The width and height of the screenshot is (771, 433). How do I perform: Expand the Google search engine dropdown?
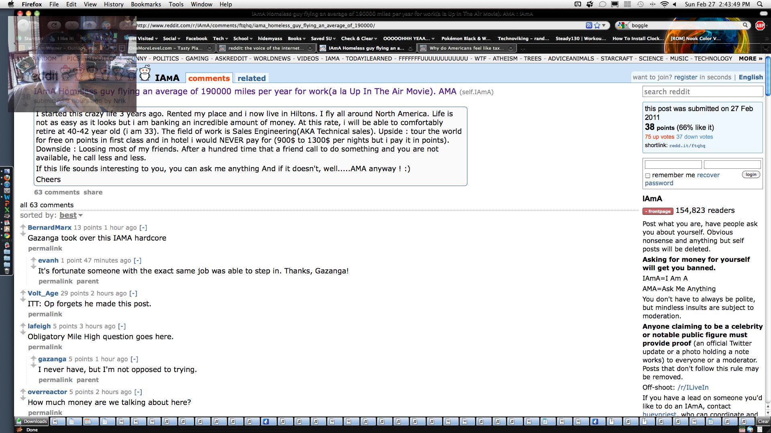622,25
